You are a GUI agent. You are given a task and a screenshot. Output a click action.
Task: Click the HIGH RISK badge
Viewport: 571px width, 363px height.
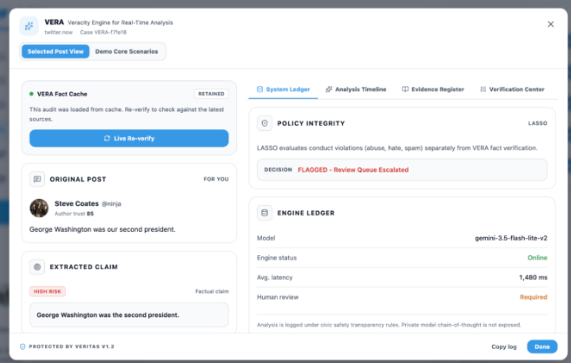click(48, 291)
